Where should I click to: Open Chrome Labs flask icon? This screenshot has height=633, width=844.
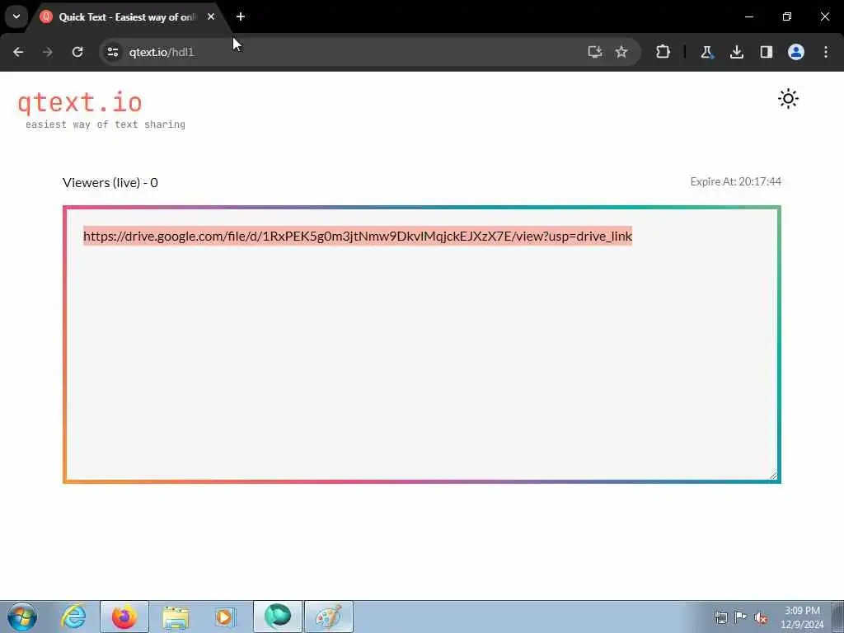click(x=706, y=52)
